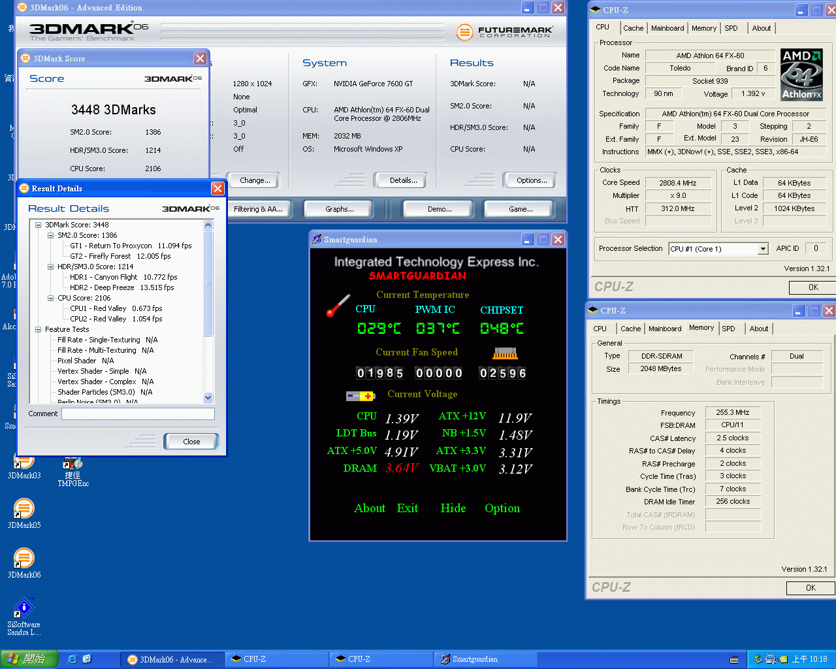Image resolution: width=836 pixels, height=669 pixels.
Task: Select HDR1 - Canyon Flight result row
Action: pos(123,277)
